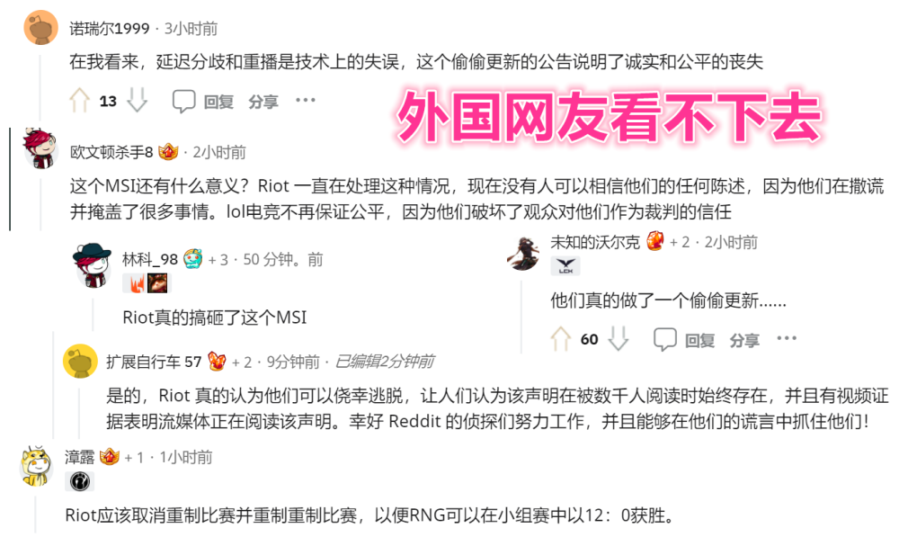Click award badge beside 林科_98

point(193,259)
